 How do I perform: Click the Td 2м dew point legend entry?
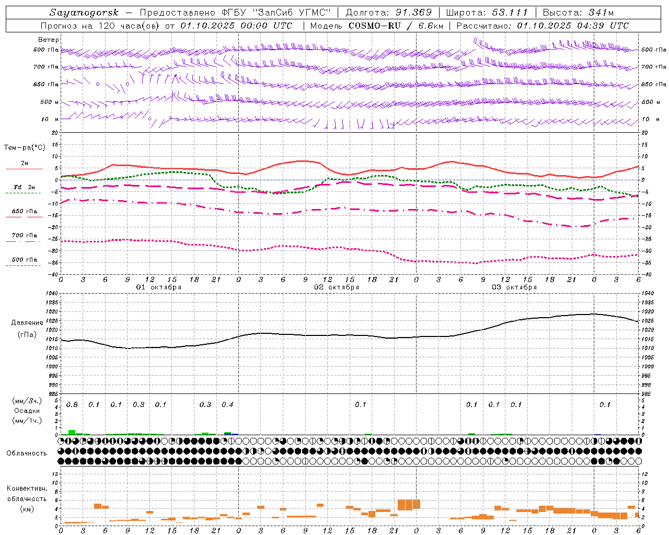[x=25, y=187]
